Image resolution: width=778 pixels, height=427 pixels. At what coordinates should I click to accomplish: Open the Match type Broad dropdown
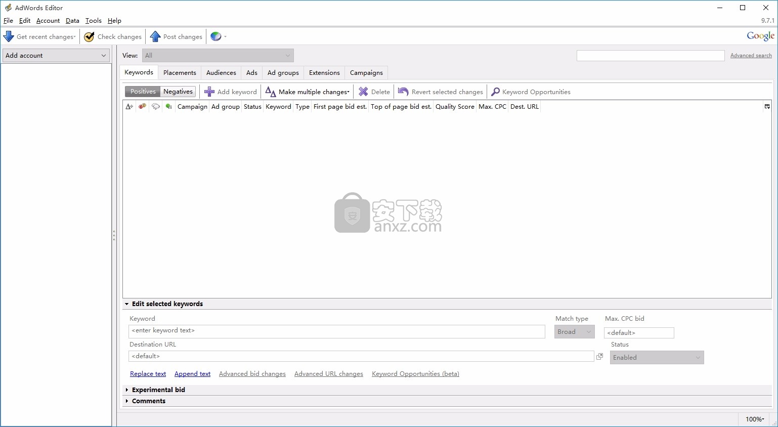[x=574, y=332]
